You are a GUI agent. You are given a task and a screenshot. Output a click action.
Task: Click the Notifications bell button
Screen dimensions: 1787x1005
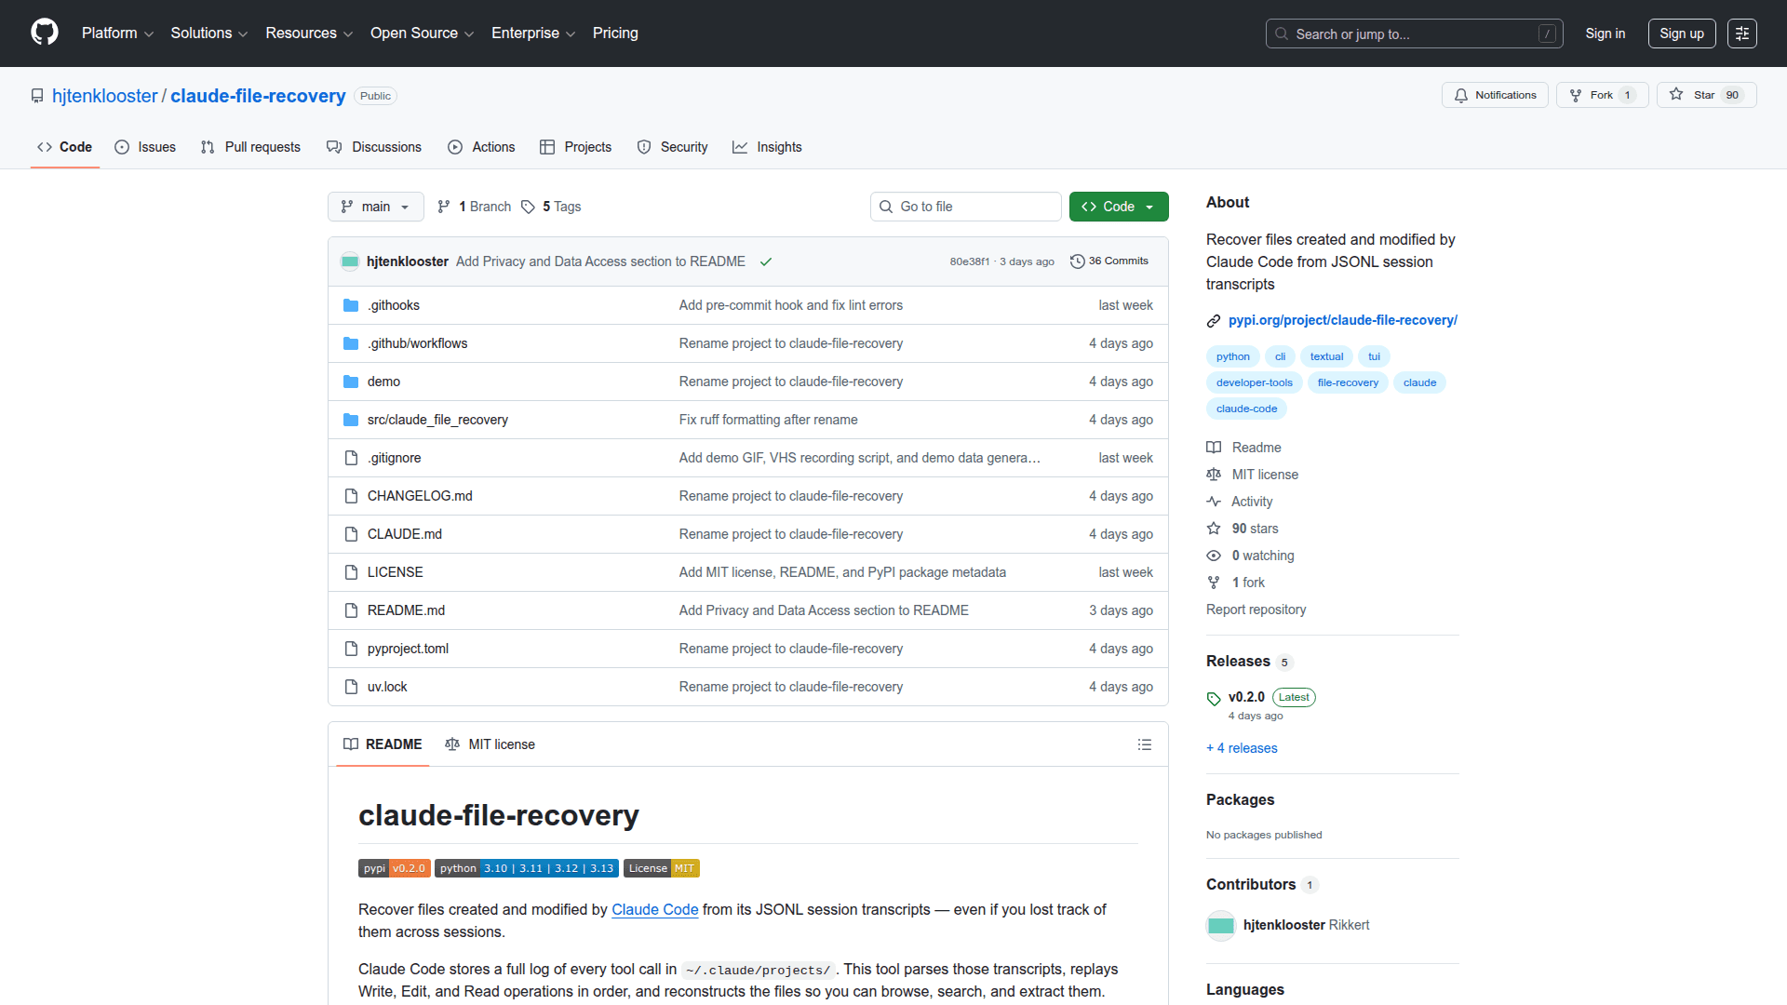click(x=1494, y=95)
